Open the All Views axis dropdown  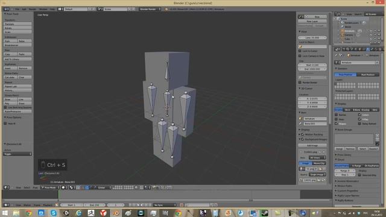pyautogui.click(x=317, y=158)
